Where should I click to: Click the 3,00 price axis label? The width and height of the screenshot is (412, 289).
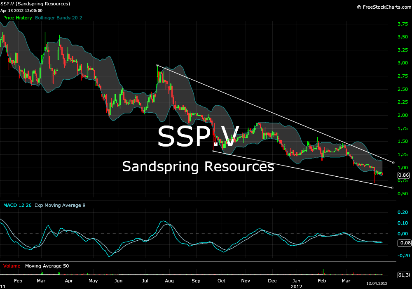pyautogui.click(x=403, y=63)
